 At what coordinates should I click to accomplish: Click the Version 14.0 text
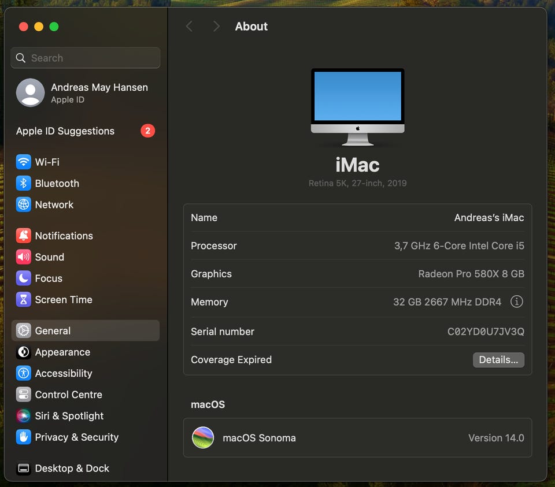pos(496,438)
